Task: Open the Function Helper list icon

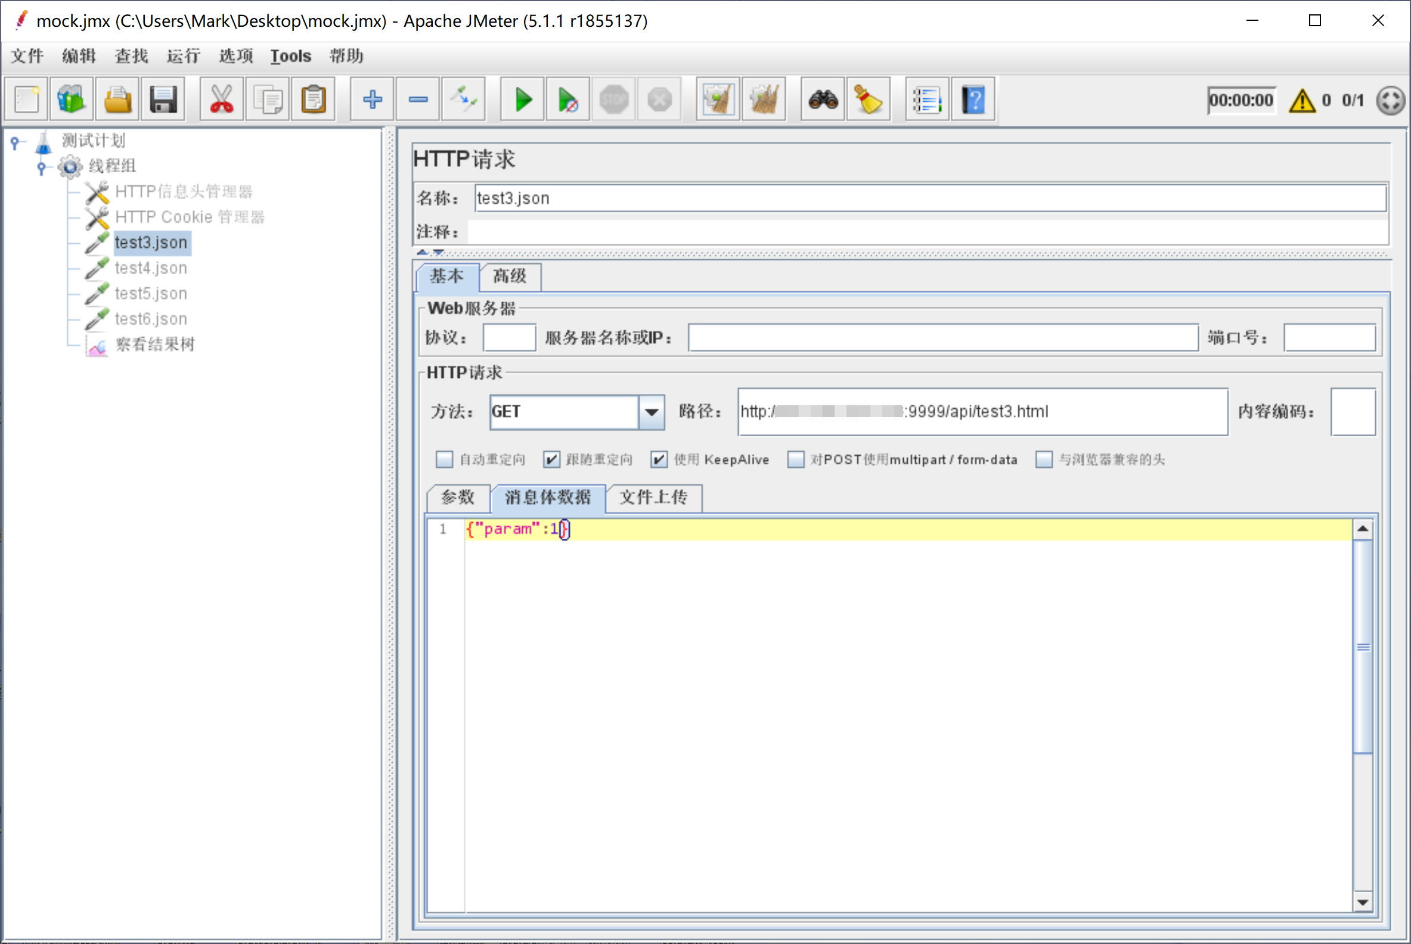Action: point(928,100)
